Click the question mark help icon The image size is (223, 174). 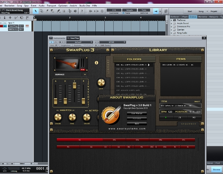[x=82, y=11]
